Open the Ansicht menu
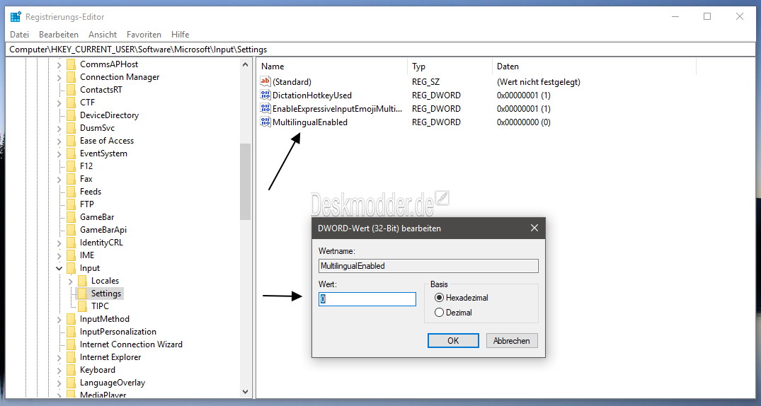This screenshot has height=406, width=761. (103, 35)
